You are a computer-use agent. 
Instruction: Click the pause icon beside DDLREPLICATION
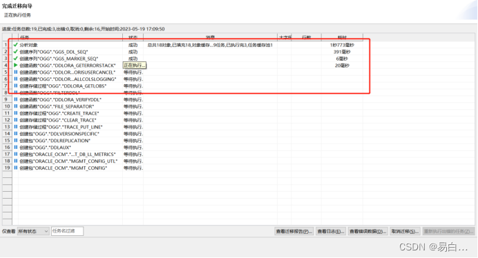pos(16,141)
